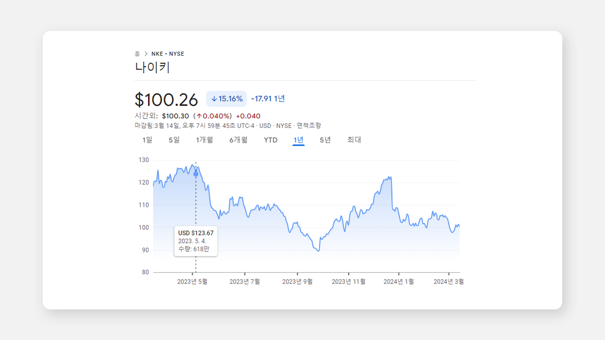Click the 130 y-axis label
The height and width of the screenshot is (340, 605).
click(144, 160)
